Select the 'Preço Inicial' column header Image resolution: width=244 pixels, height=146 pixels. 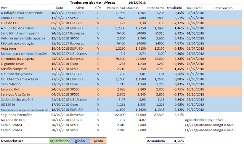point(116,8)
